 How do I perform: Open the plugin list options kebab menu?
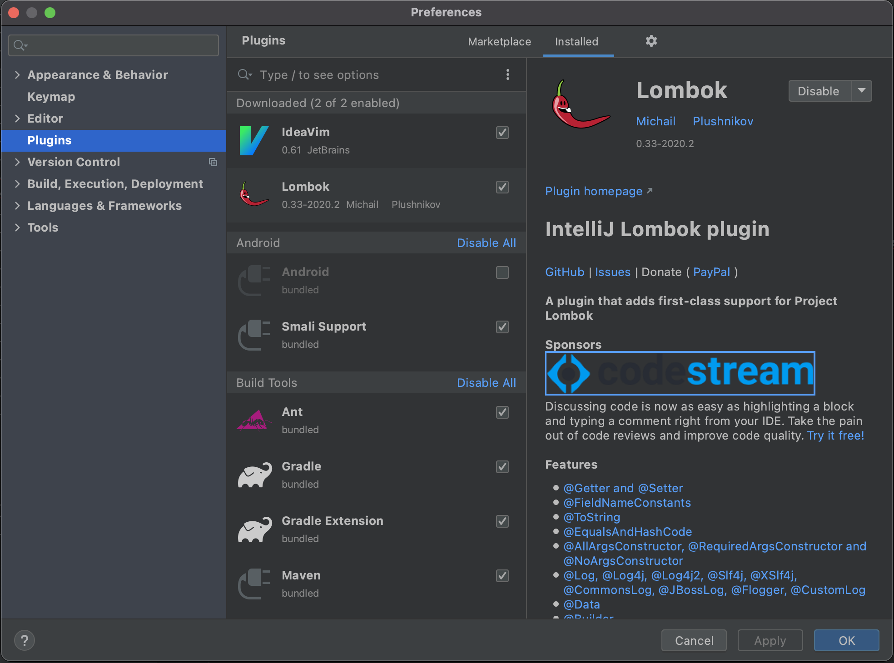tap(507, 74)
